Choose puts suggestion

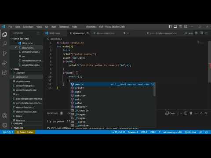pos(113,99)
